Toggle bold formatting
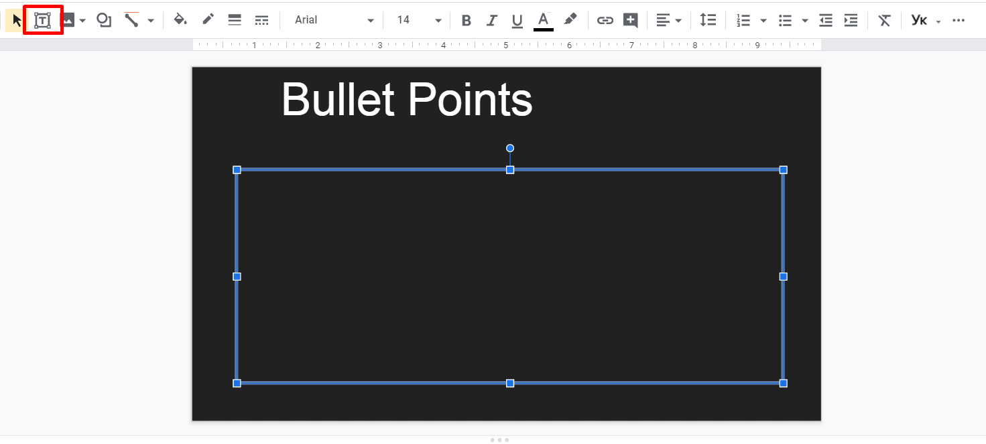Screen dimensions: 986x444 coord(466,20)
